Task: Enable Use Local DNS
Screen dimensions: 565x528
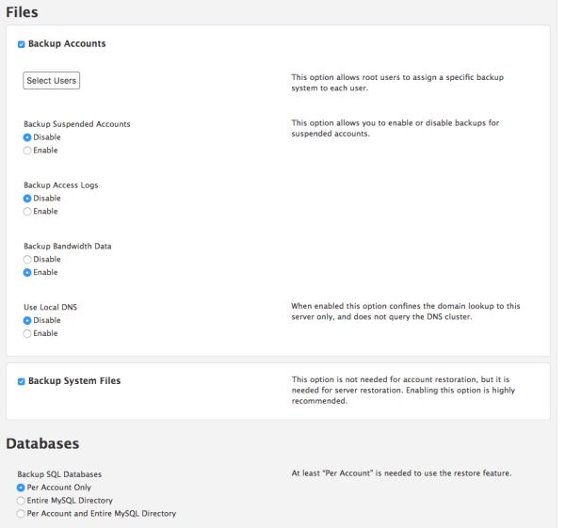Action: pyautogui.click(x=27, y=333)
